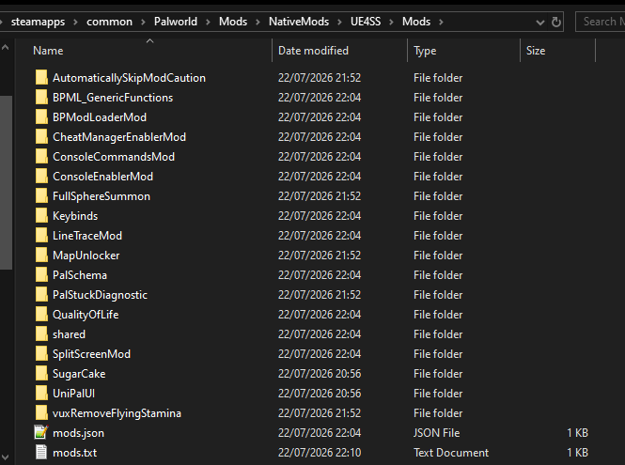The height and width of the screenshot is (465, 625).
Task: Click the mods.json file icon
Action: pyautogui.click(x=41, y=432)
